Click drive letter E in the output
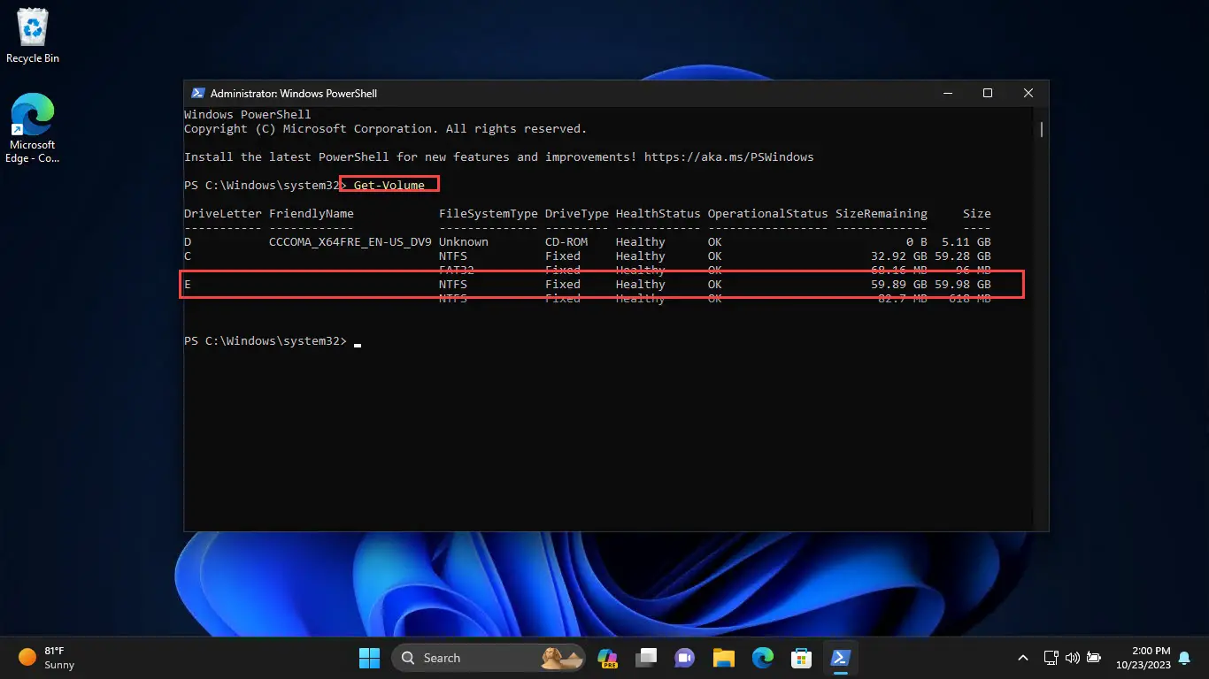 188,284
